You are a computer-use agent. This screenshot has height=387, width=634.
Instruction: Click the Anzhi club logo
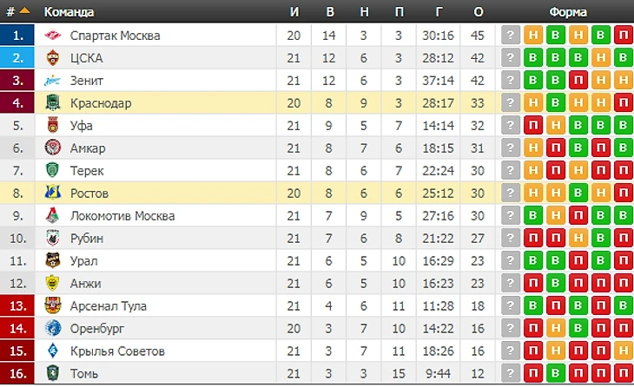click(52, 283)
